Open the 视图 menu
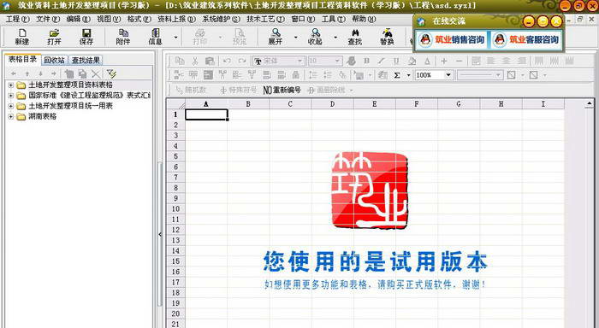The height and width of the screenshot is (328, 599). pyautogui.click(x=109, y=19)
